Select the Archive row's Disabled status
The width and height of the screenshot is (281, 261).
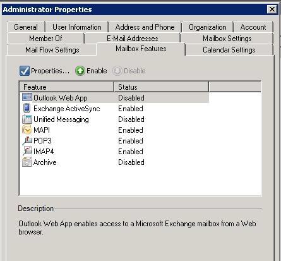(x=131, y=162)
